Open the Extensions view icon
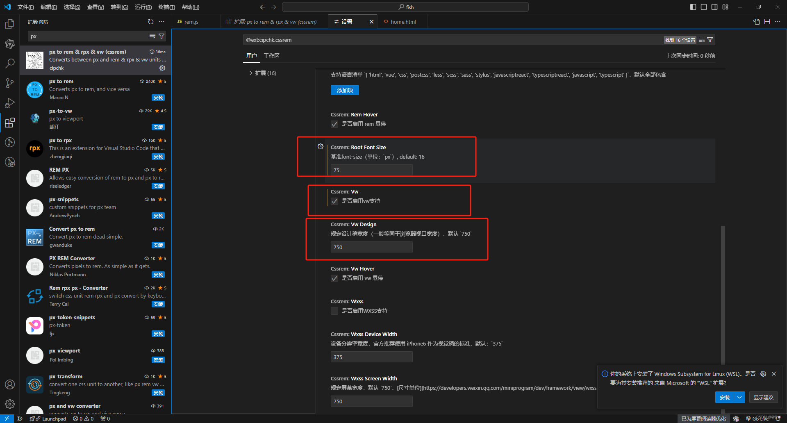787x423 pixels. (x=10, y=123)
